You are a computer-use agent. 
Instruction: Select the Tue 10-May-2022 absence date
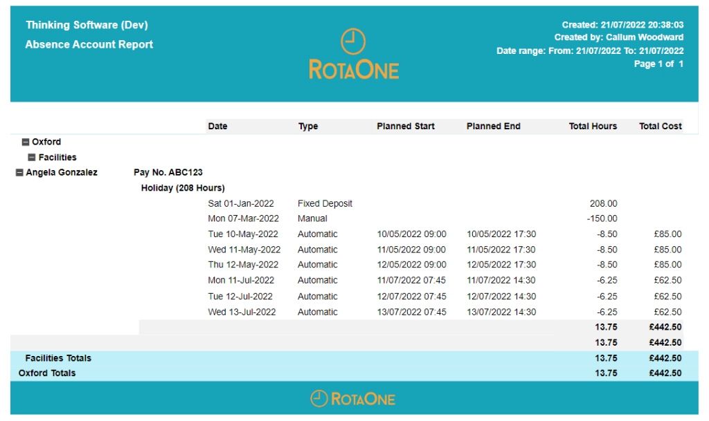pyautogui.click(x=242, y=234)
